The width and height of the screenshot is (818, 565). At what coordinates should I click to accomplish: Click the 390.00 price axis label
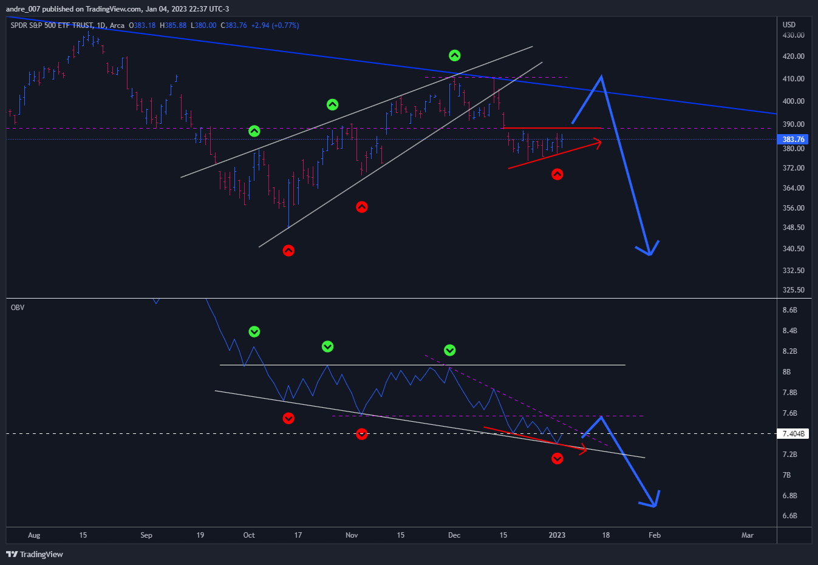pyautogui.click(x=793, y=124)
